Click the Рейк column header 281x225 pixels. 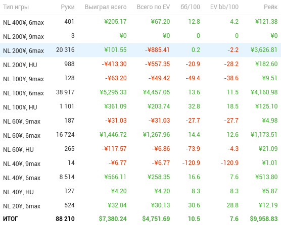click(270, 7)
